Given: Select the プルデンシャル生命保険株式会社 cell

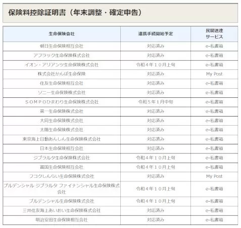Looking at the screenshot, I should [62, 201].
